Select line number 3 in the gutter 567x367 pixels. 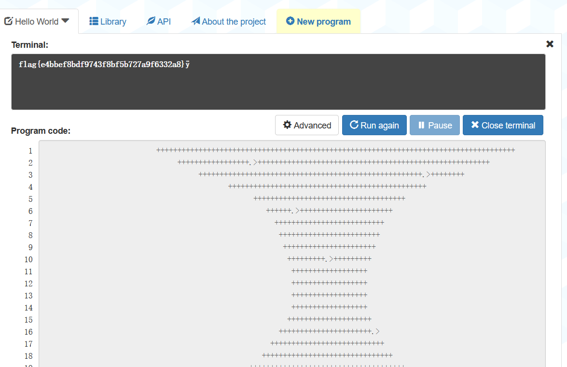(30, 175)
